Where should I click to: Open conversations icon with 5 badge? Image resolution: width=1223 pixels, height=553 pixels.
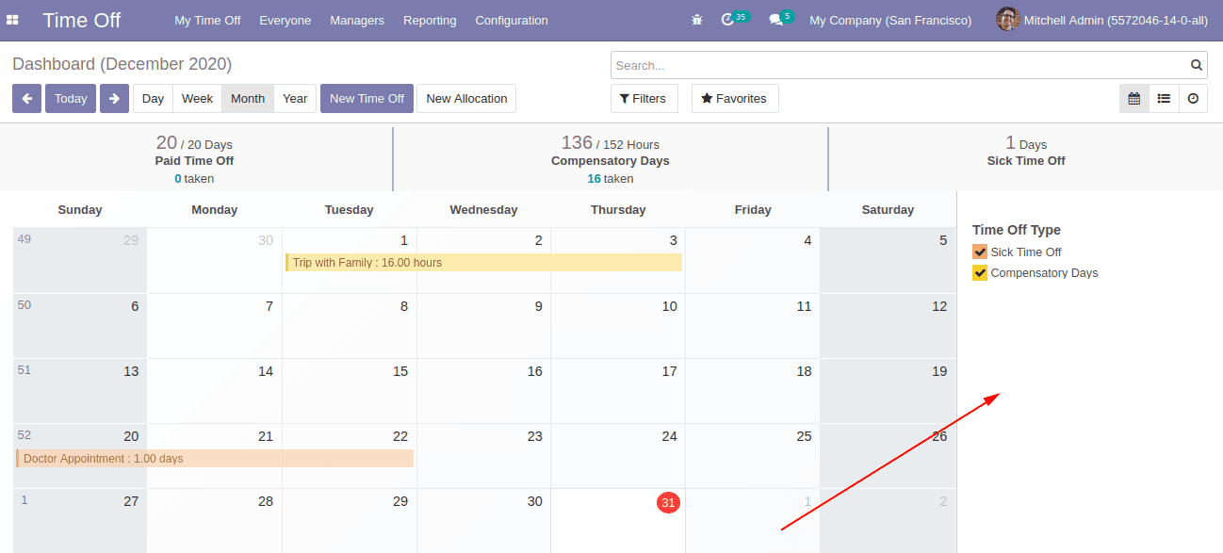pos(781,19)
